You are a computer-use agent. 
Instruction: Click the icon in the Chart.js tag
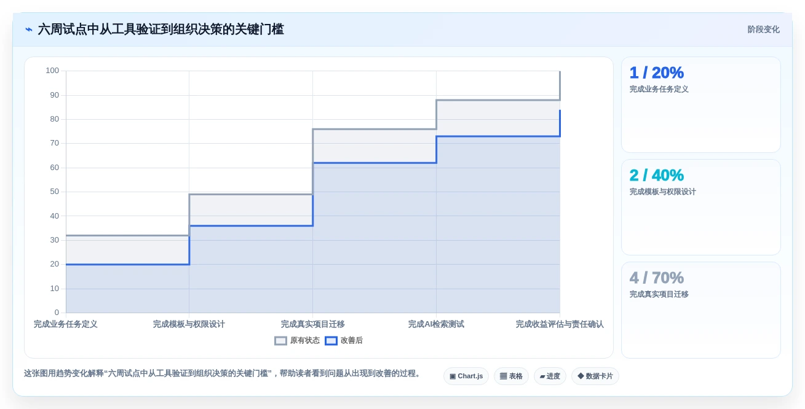[x=453, y=376]
